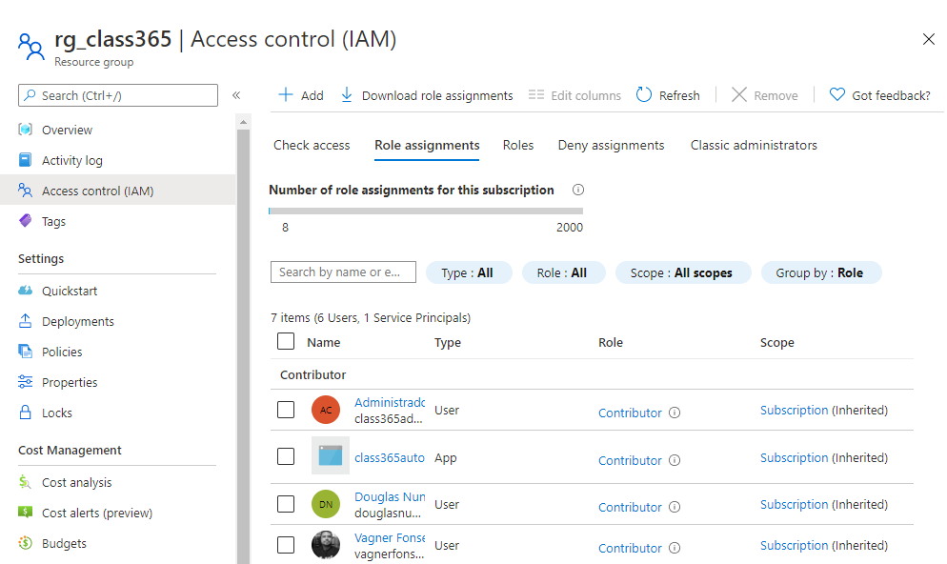Click the Locks padlock icon
This screenshot has width=947, height=564.
26,413
